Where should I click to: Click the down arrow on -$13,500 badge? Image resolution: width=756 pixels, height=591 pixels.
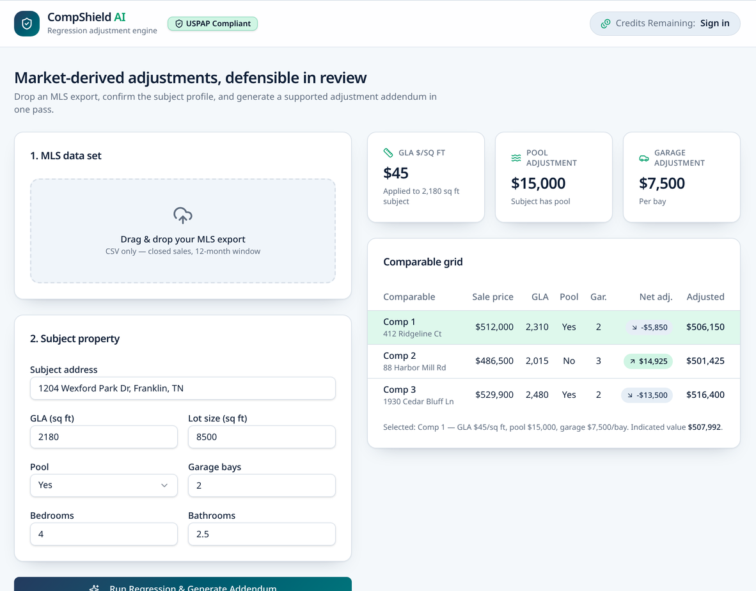[x=629, y=395]
